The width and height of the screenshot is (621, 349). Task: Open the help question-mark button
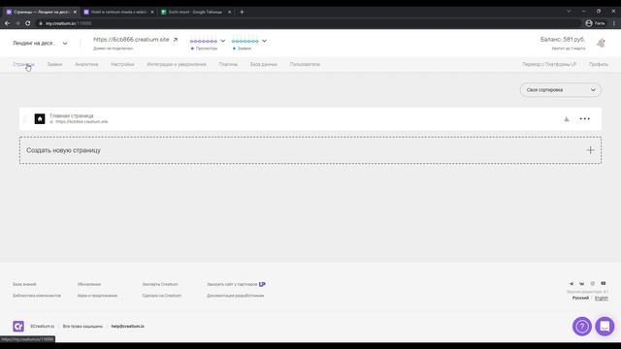coord(582,327)
